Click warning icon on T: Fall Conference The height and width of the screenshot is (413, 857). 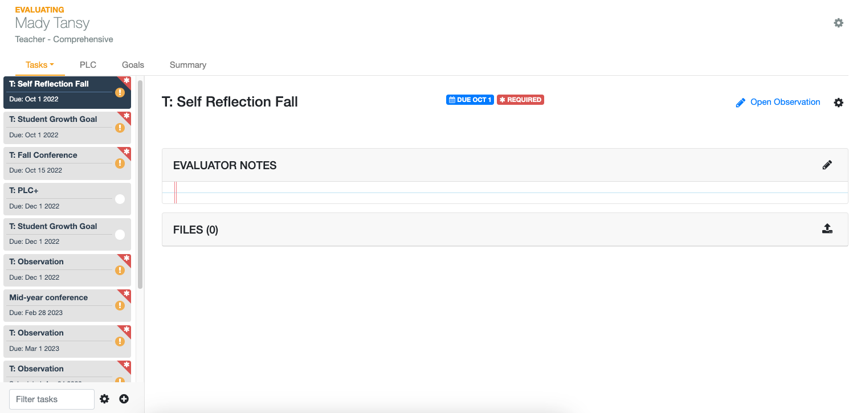click(120, 163)
